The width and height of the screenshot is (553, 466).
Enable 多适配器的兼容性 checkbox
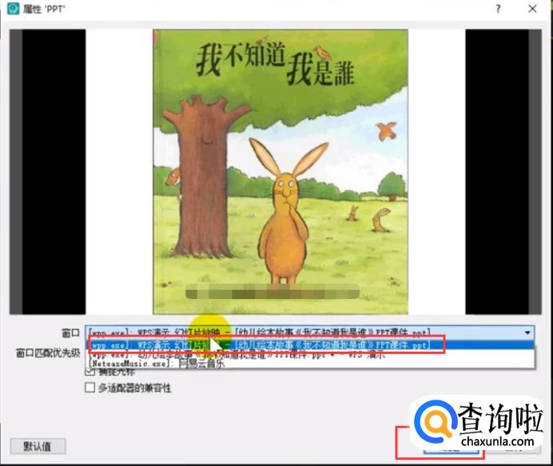click(x=90, y=388)
